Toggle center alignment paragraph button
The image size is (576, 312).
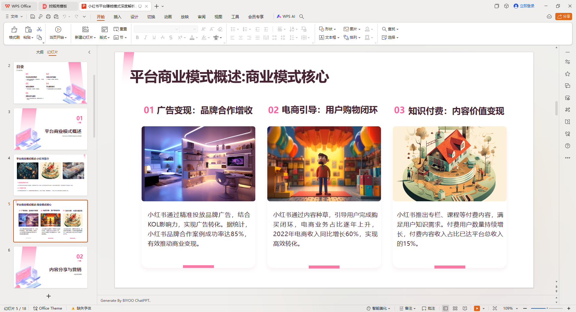[x=241, y=37]
